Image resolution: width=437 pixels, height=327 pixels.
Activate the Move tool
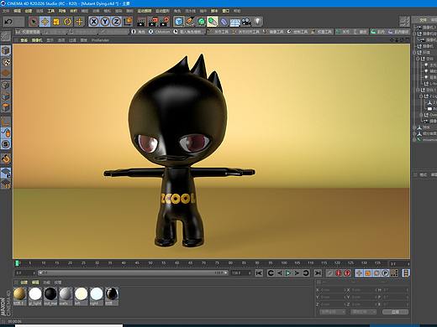point(45,22)
